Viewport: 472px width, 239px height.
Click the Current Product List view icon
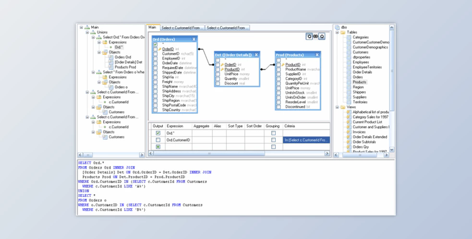click(349, 122)
